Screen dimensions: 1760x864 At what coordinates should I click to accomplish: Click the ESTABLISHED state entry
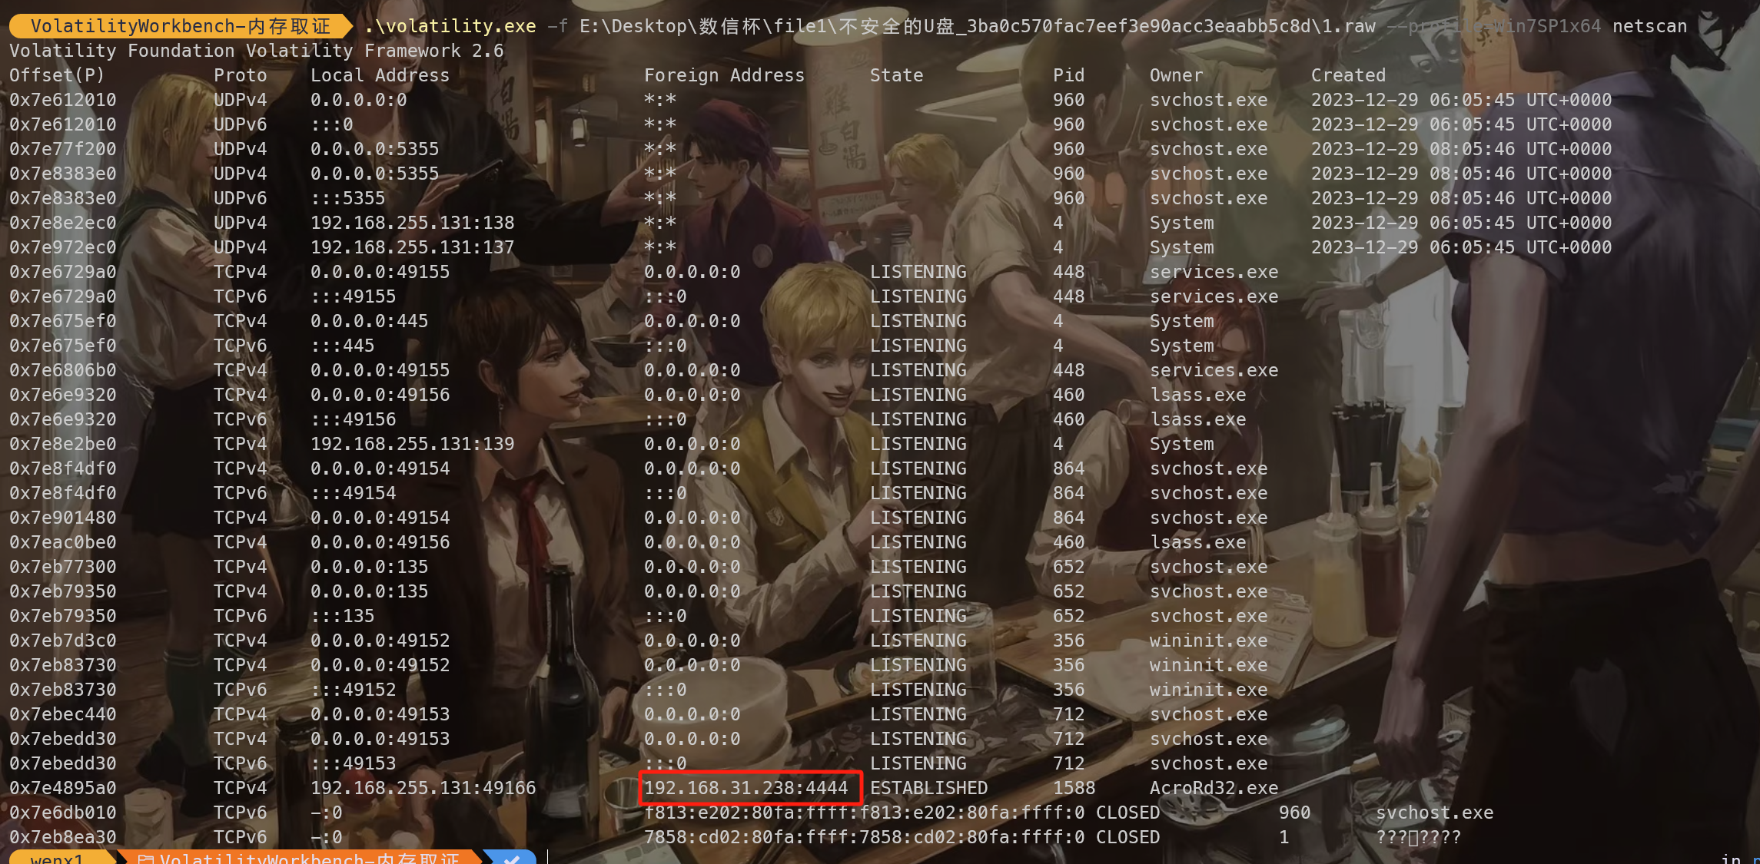point(928,788)
